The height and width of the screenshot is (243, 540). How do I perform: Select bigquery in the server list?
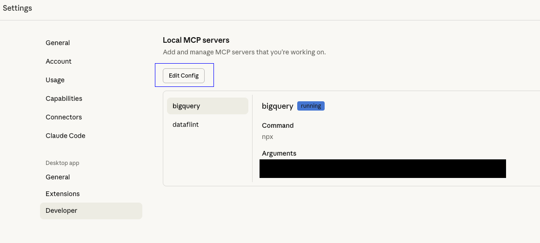[x=187, y=106]
